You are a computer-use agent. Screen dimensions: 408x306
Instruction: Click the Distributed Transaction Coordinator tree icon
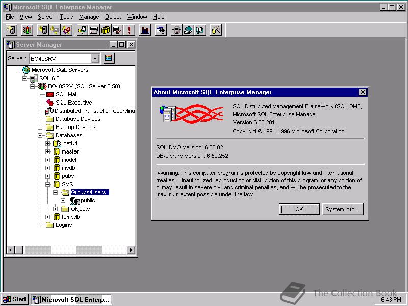pyautogui.click(x=49, y=111)
